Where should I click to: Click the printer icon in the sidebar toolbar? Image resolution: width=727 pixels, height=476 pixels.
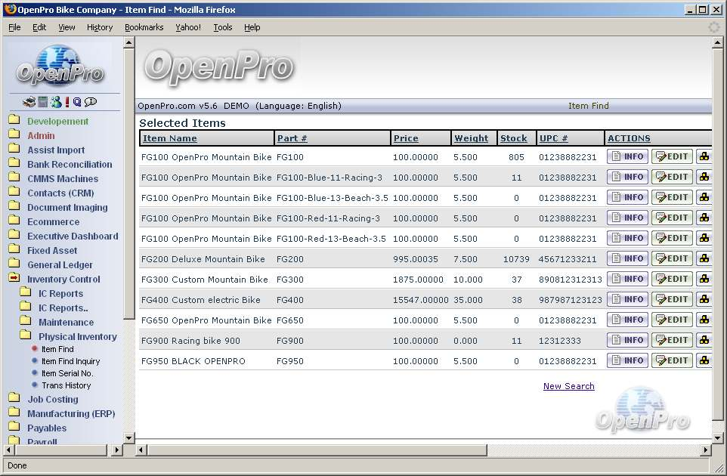[29, 102]
